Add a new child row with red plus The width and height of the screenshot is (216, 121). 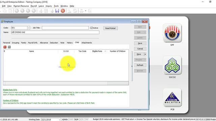[x=5, y=47]
